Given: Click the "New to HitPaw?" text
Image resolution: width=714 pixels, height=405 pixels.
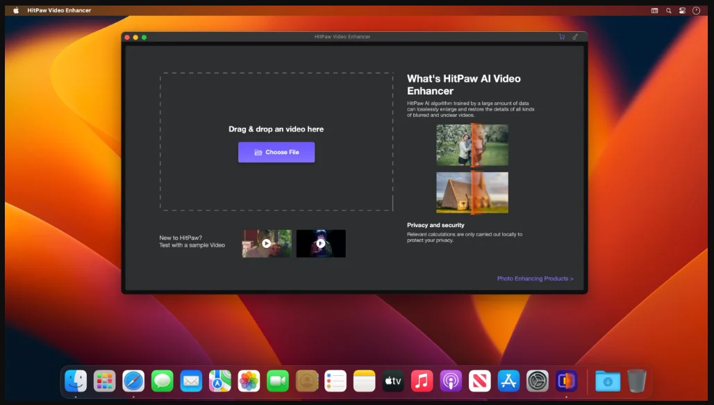Looking at the screenshot, I should [181, 238].
